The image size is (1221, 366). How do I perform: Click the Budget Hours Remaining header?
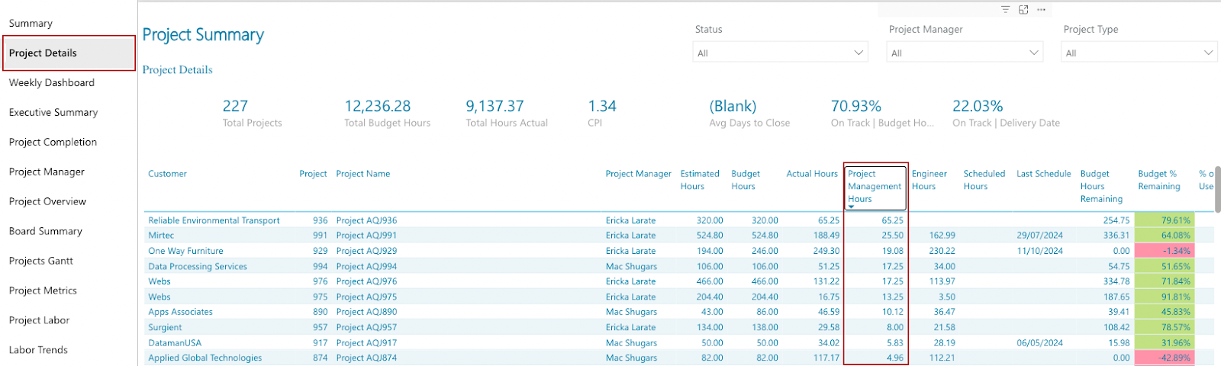click(x=1101, y=186)
